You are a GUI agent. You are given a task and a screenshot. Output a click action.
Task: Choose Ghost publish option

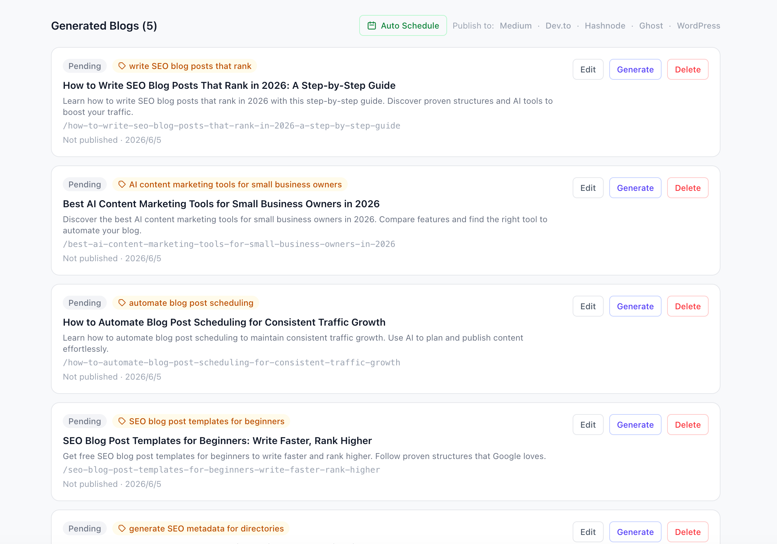click(651, 26)
